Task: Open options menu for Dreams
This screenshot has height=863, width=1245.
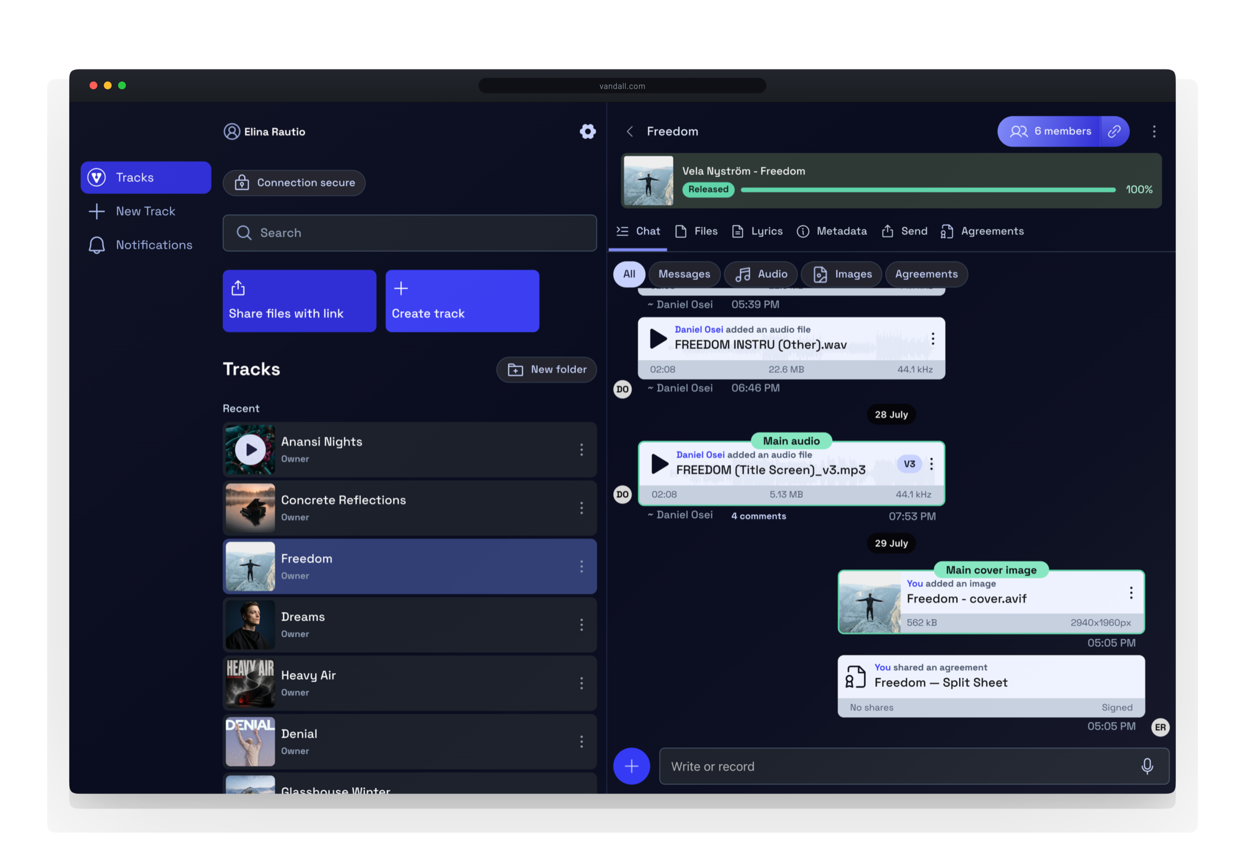Action: 582,624
